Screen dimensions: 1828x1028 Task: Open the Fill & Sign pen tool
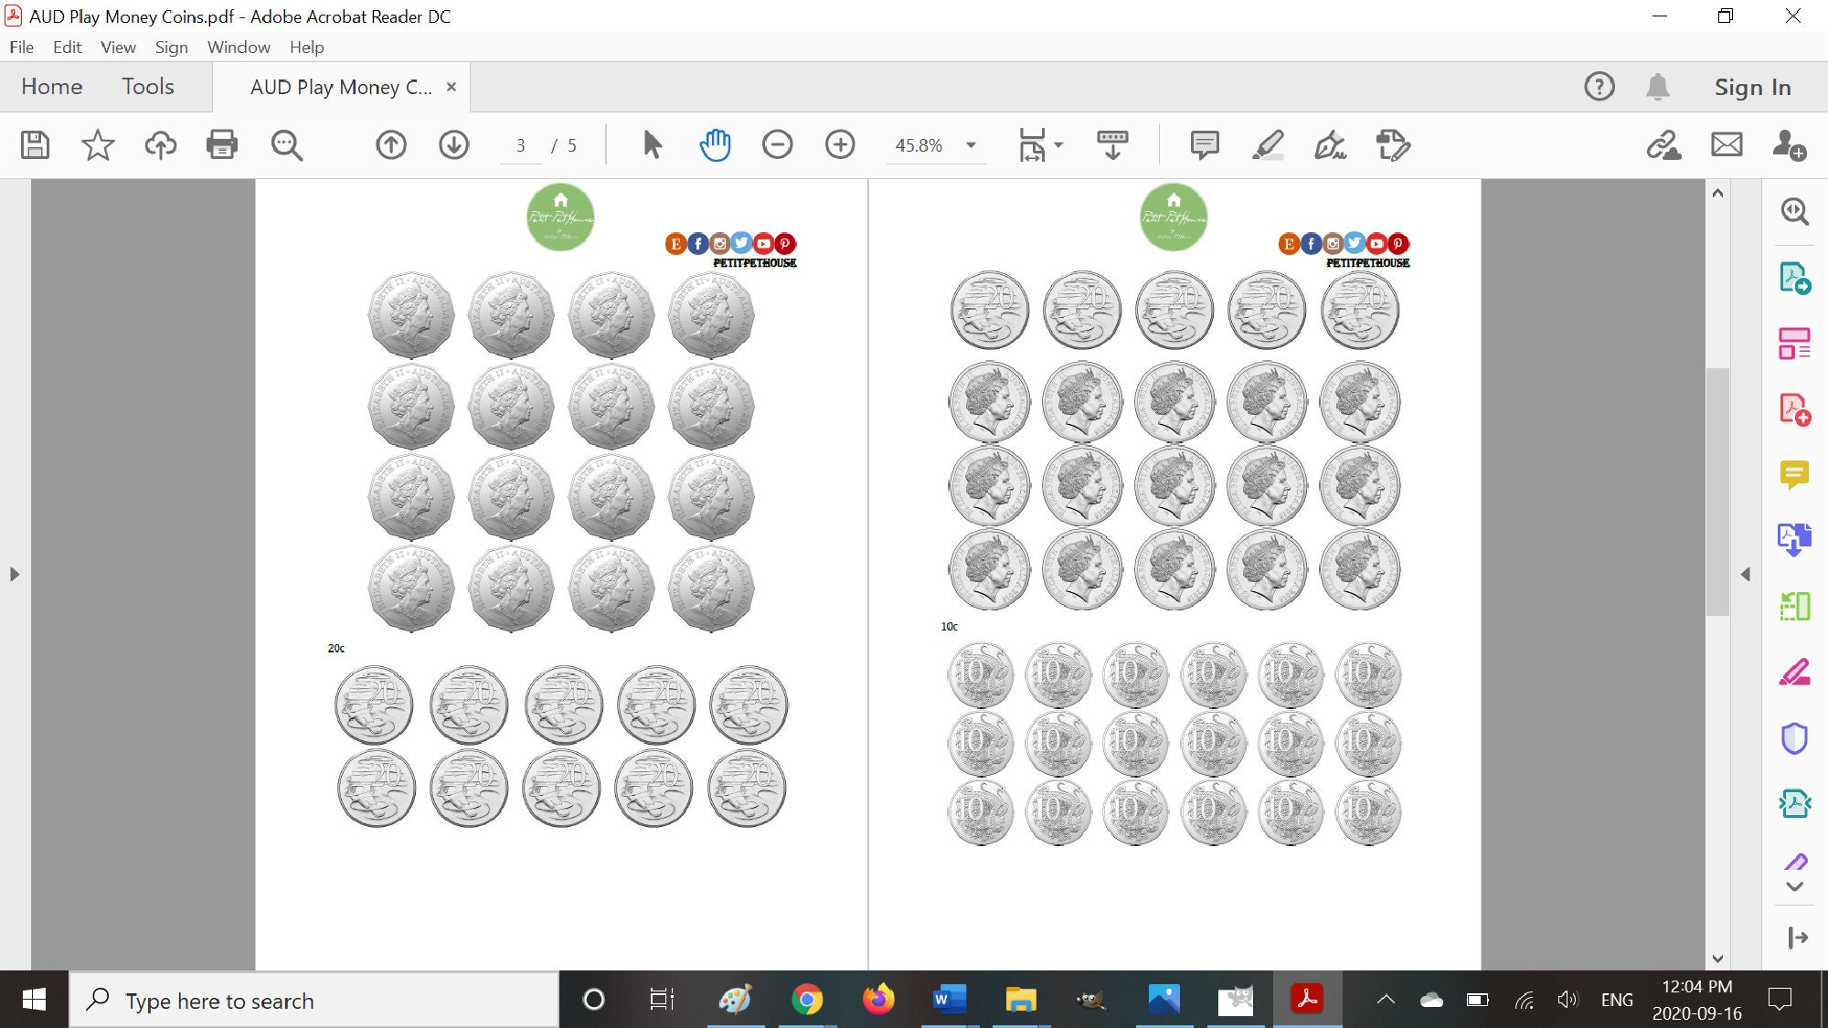1329,144
